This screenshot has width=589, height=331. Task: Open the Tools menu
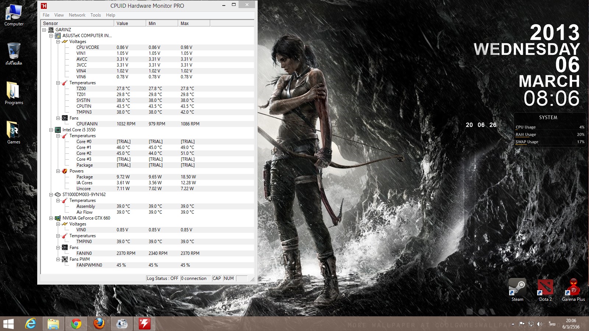(96, 15)
